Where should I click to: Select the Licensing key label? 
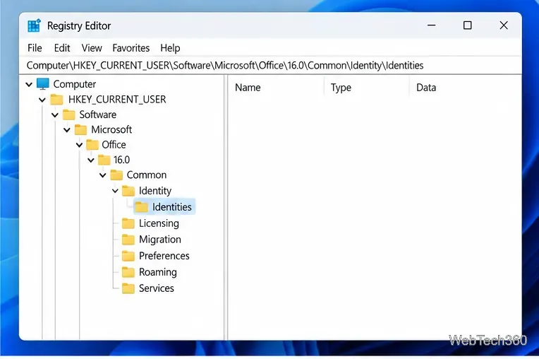[x=159, y=224]
